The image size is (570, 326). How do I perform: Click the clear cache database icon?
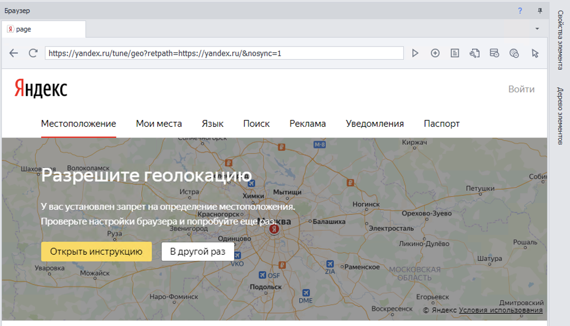(494, 53)
